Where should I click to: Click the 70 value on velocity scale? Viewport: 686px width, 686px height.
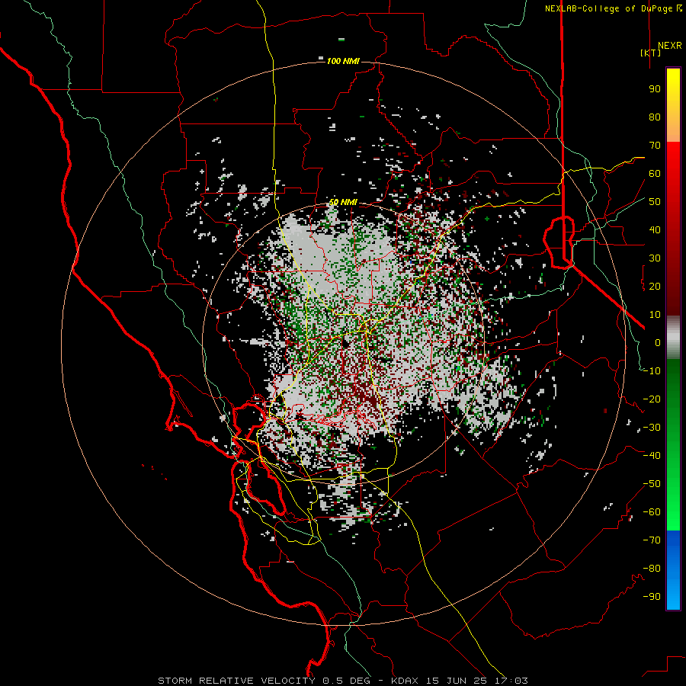(655, 146)
